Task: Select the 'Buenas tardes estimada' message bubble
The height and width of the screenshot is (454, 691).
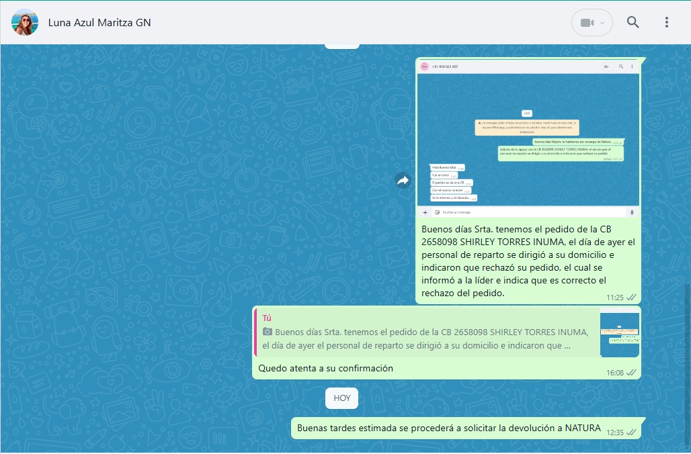Action: click(x=448, y=428)
